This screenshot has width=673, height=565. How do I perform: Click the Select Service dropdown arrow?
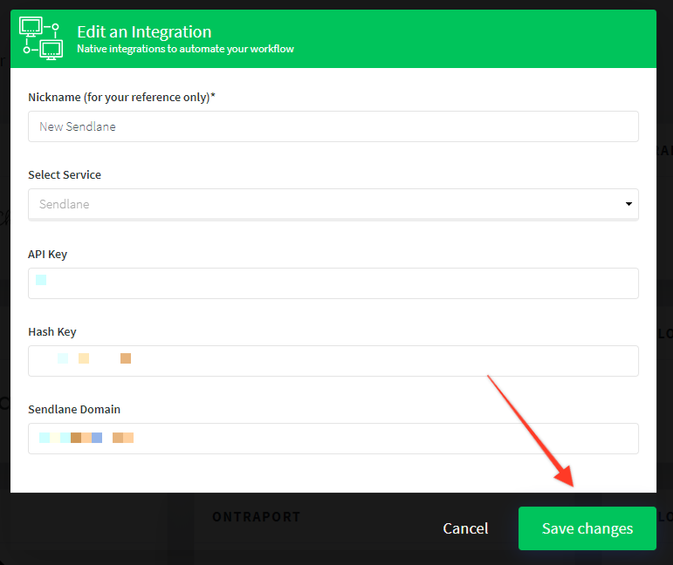click(x=628, y=204)
